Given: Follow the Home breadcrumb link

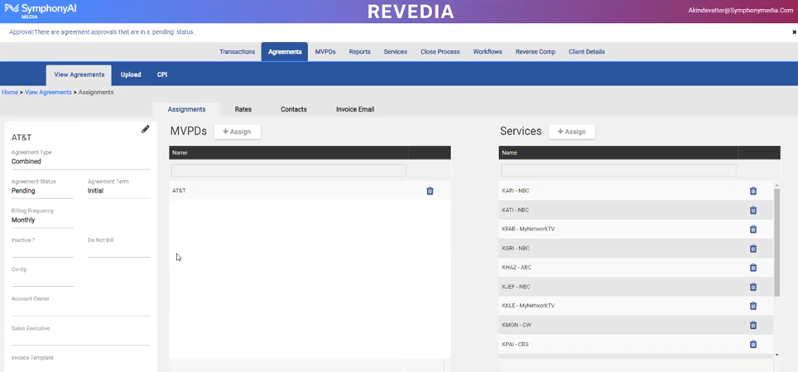Looking at the screenshot, I should tap(10, 93).
